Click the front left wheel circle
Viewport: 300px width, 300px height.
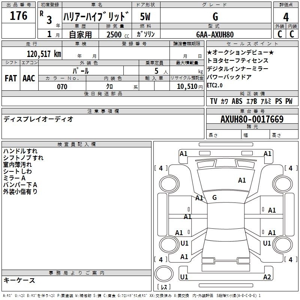pos(169,184)
